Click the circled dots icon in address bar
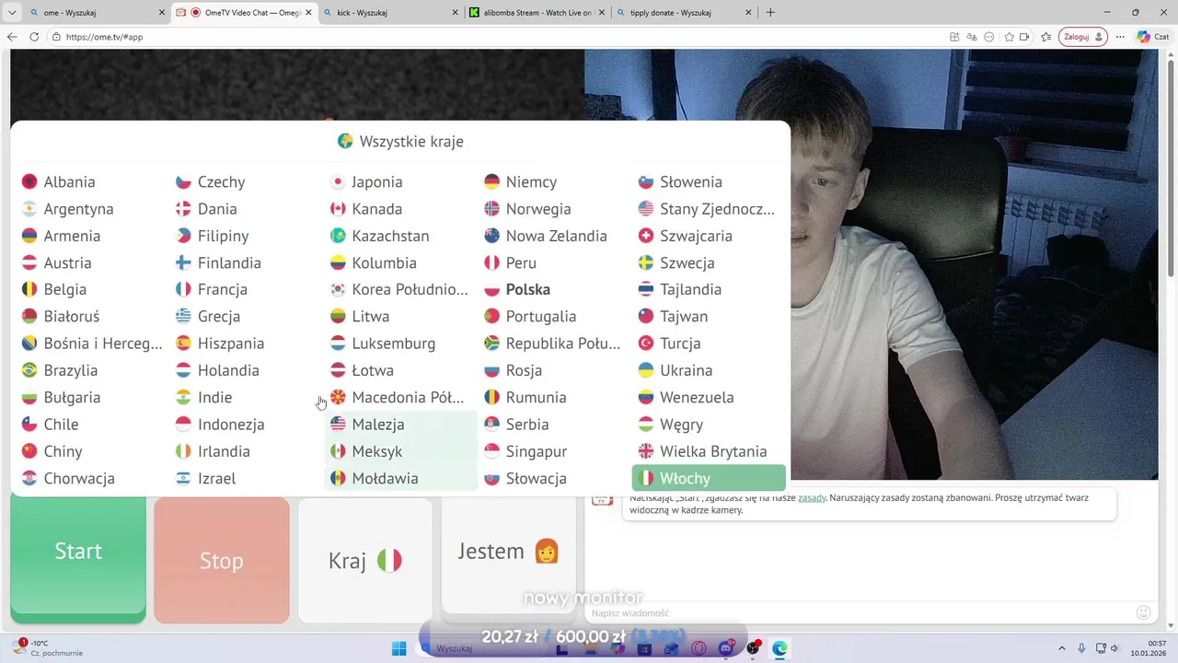The width and height of the screenshot is (1178, 663). pyautogui.click(x=989, y=37)
